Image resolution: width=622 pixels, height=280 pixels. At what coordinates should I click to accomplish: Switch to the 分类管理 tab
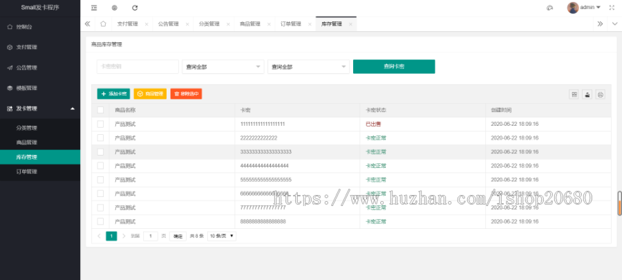click(x=209, y=24)
